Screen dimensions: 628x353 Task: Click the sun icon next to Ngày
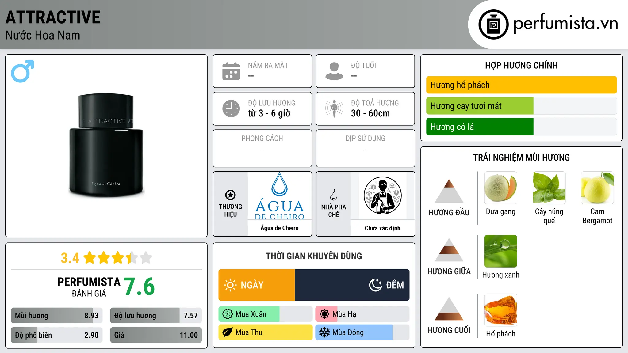[230, 285]
